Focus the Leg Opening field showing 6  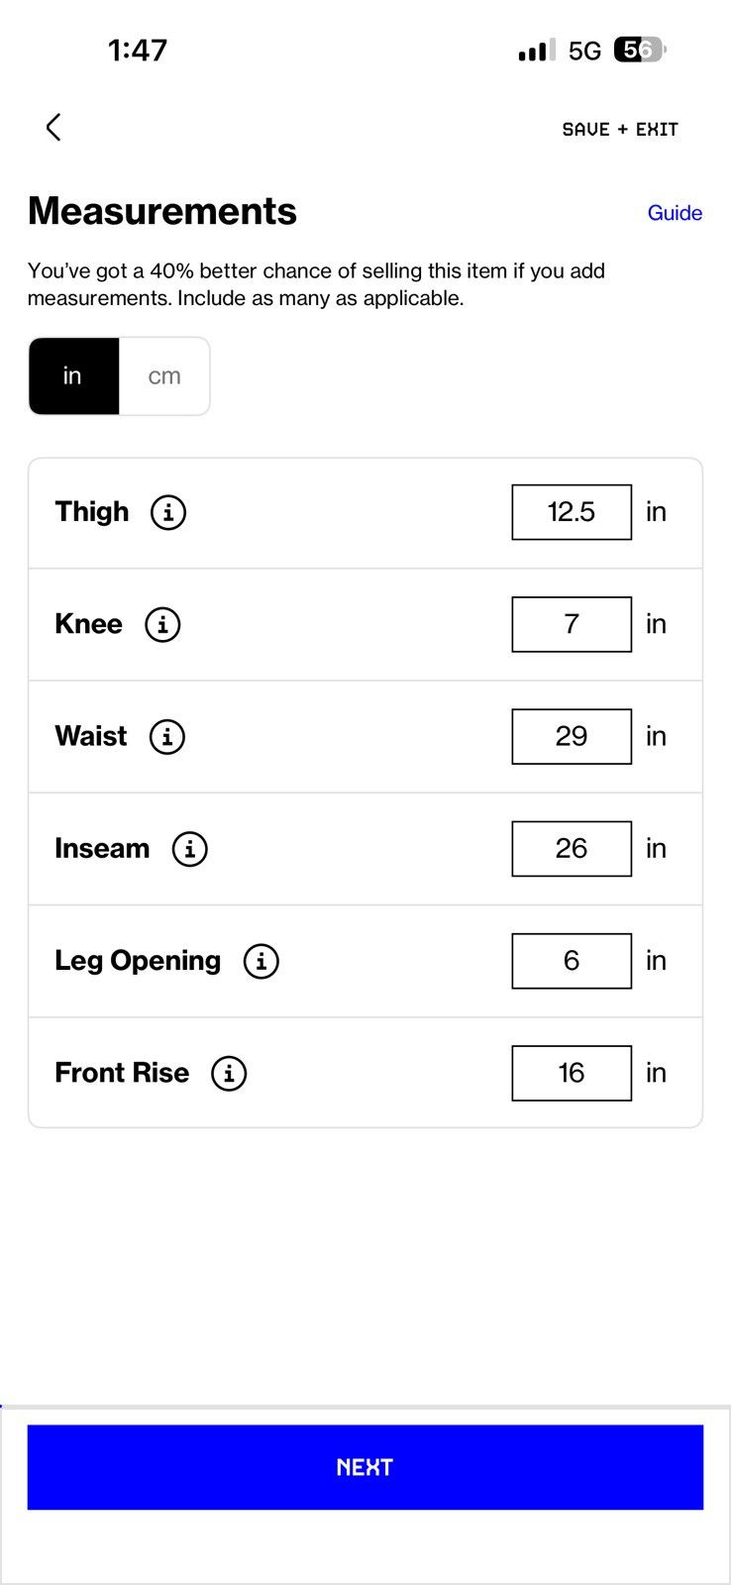572,961
